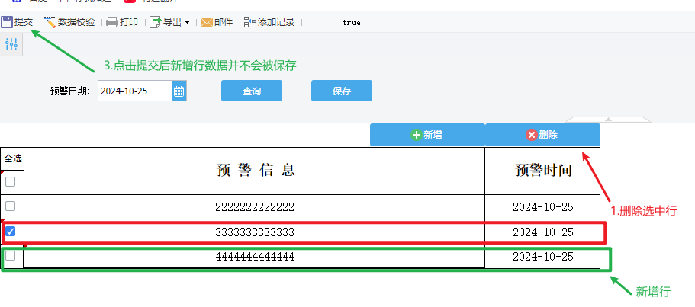Screen dimensions: 695x307
Task: Click the 预警日期 label
Action: (x=70, y=91)
